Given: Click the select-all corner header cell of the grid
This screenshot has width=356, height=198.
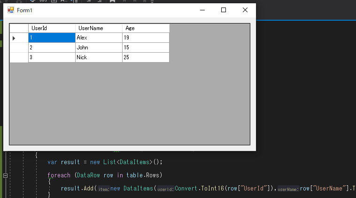Looking at the screenshot, I should click(19, 28).
